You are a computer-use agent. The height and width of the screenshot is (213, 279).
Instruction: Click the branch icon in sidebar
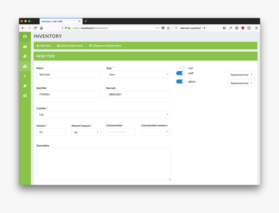coord(25,76)
